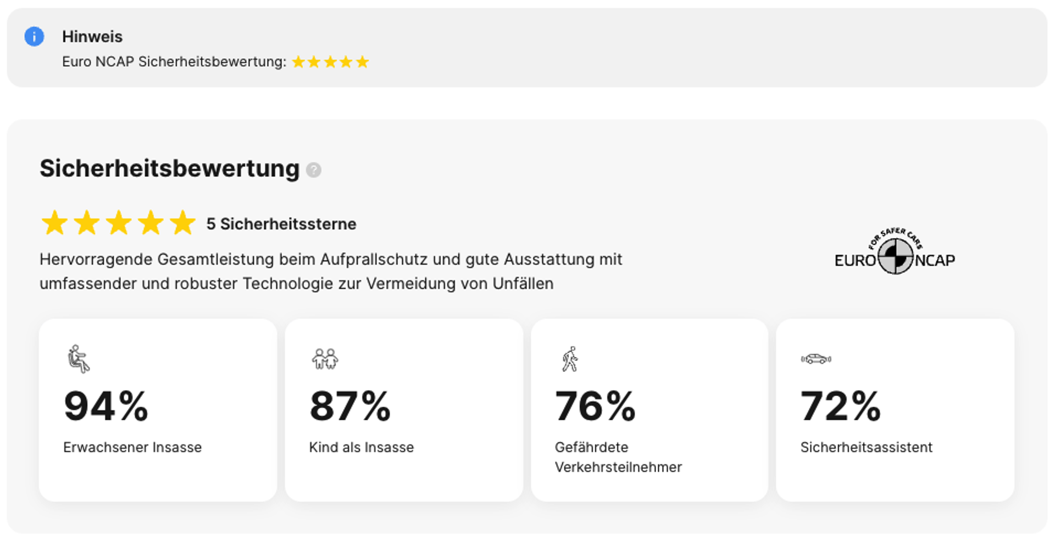Click the car safety assist icon
The image size is (1055, 541).
point(816,359)
